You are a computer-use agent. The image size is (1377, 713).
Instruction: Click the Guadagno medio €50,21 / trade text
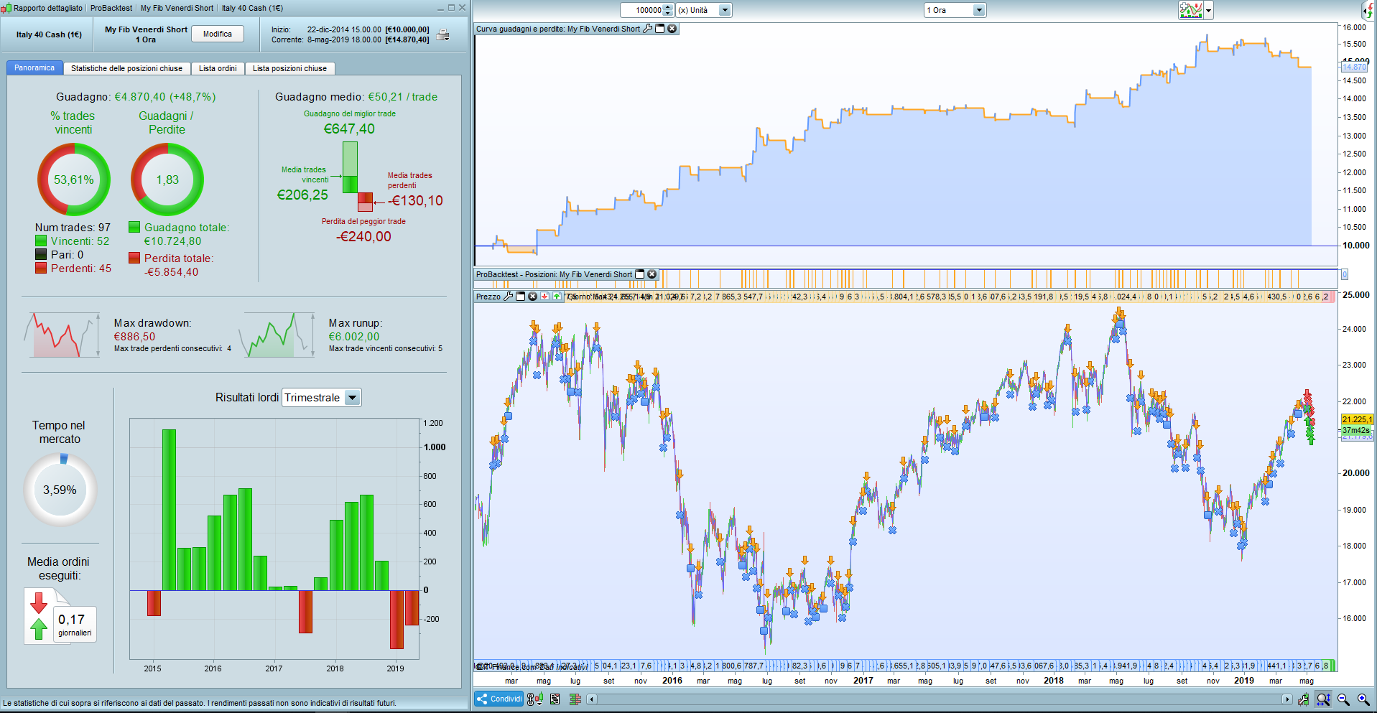click(x=356, y=97)
